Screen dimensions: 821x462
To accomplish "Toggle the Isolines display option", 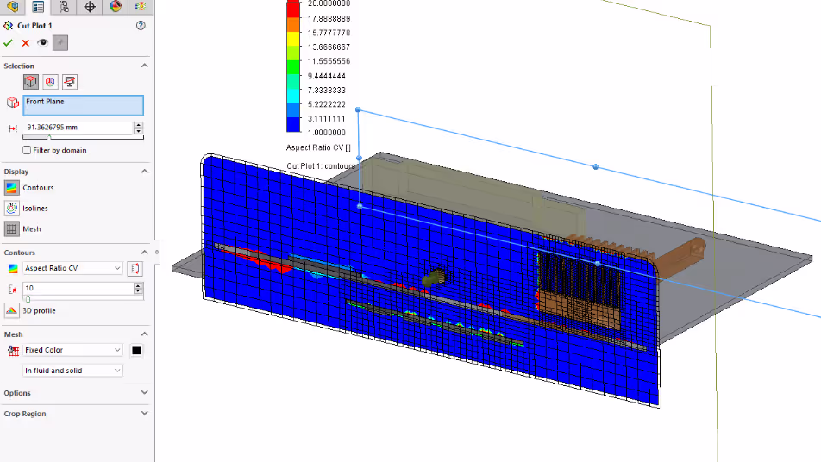I will click(x=11, y=209).
